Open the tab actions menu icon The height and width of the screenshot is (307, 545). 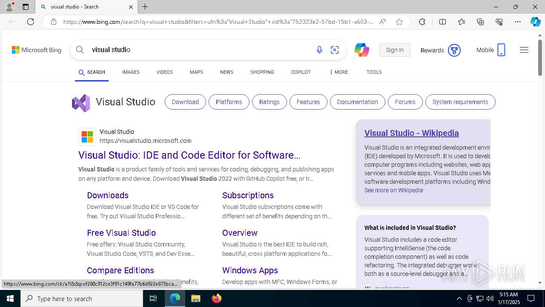(x=26, y=7)
